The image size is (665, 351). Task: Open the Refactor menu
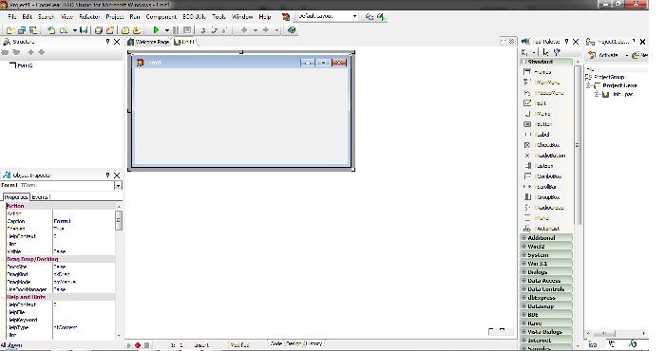pos(89,16)
